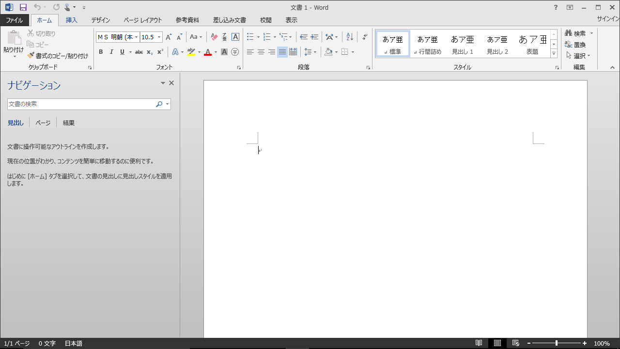
Task: Increase paragraph indent
Action: (x=314, y=37)
